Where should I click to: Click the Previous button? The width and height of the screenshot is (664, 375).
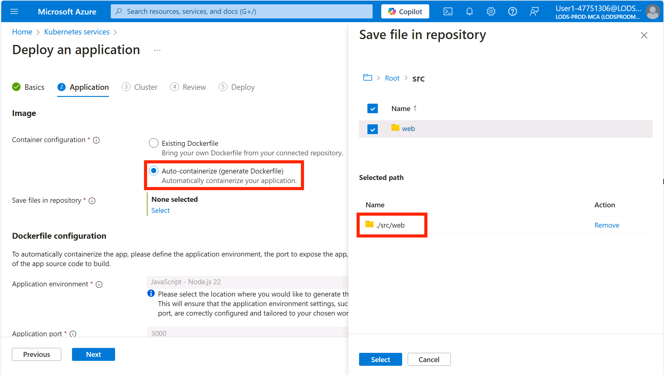37,354
